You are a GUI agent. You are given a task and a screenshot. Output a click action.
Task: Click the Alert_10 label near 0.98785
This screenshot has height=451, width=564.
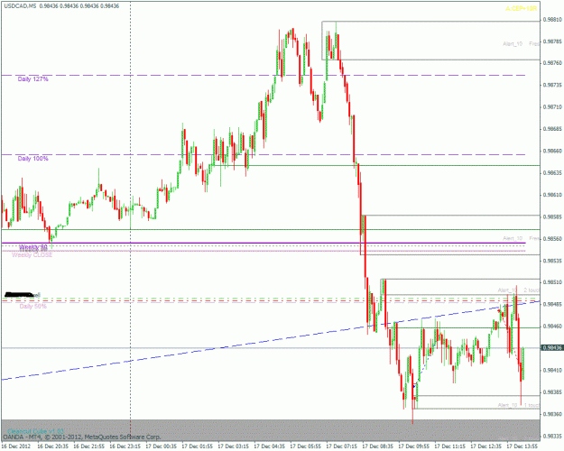(513, 44)
